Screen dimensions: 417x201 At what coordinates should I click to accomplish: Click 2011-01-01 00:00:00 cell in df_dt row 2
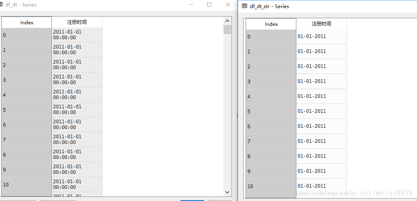pyautogui.click(x=77, y=65)
